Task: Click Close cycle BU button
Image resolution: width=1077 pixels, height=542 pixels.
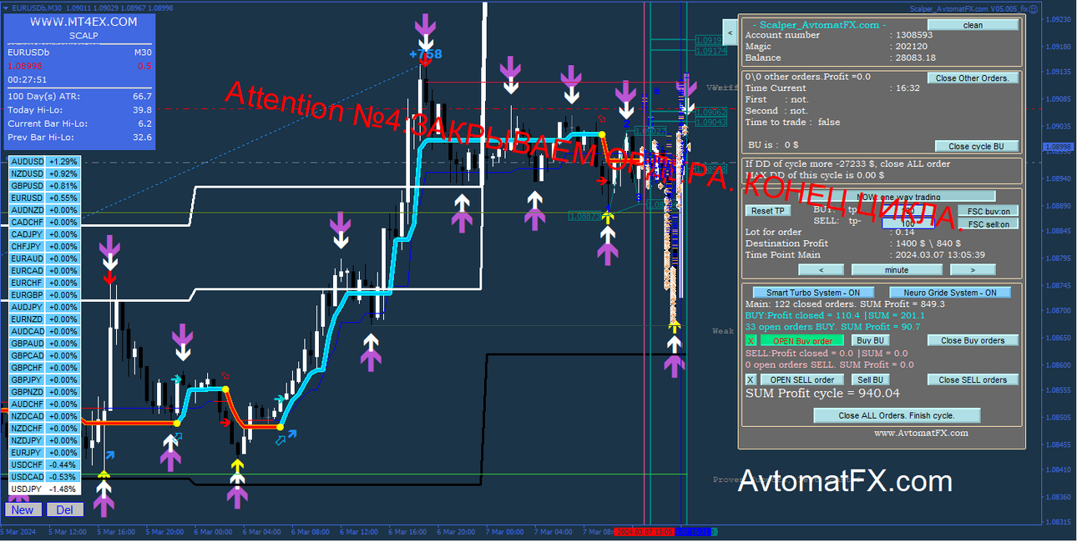Action: [x=976, y=146]
